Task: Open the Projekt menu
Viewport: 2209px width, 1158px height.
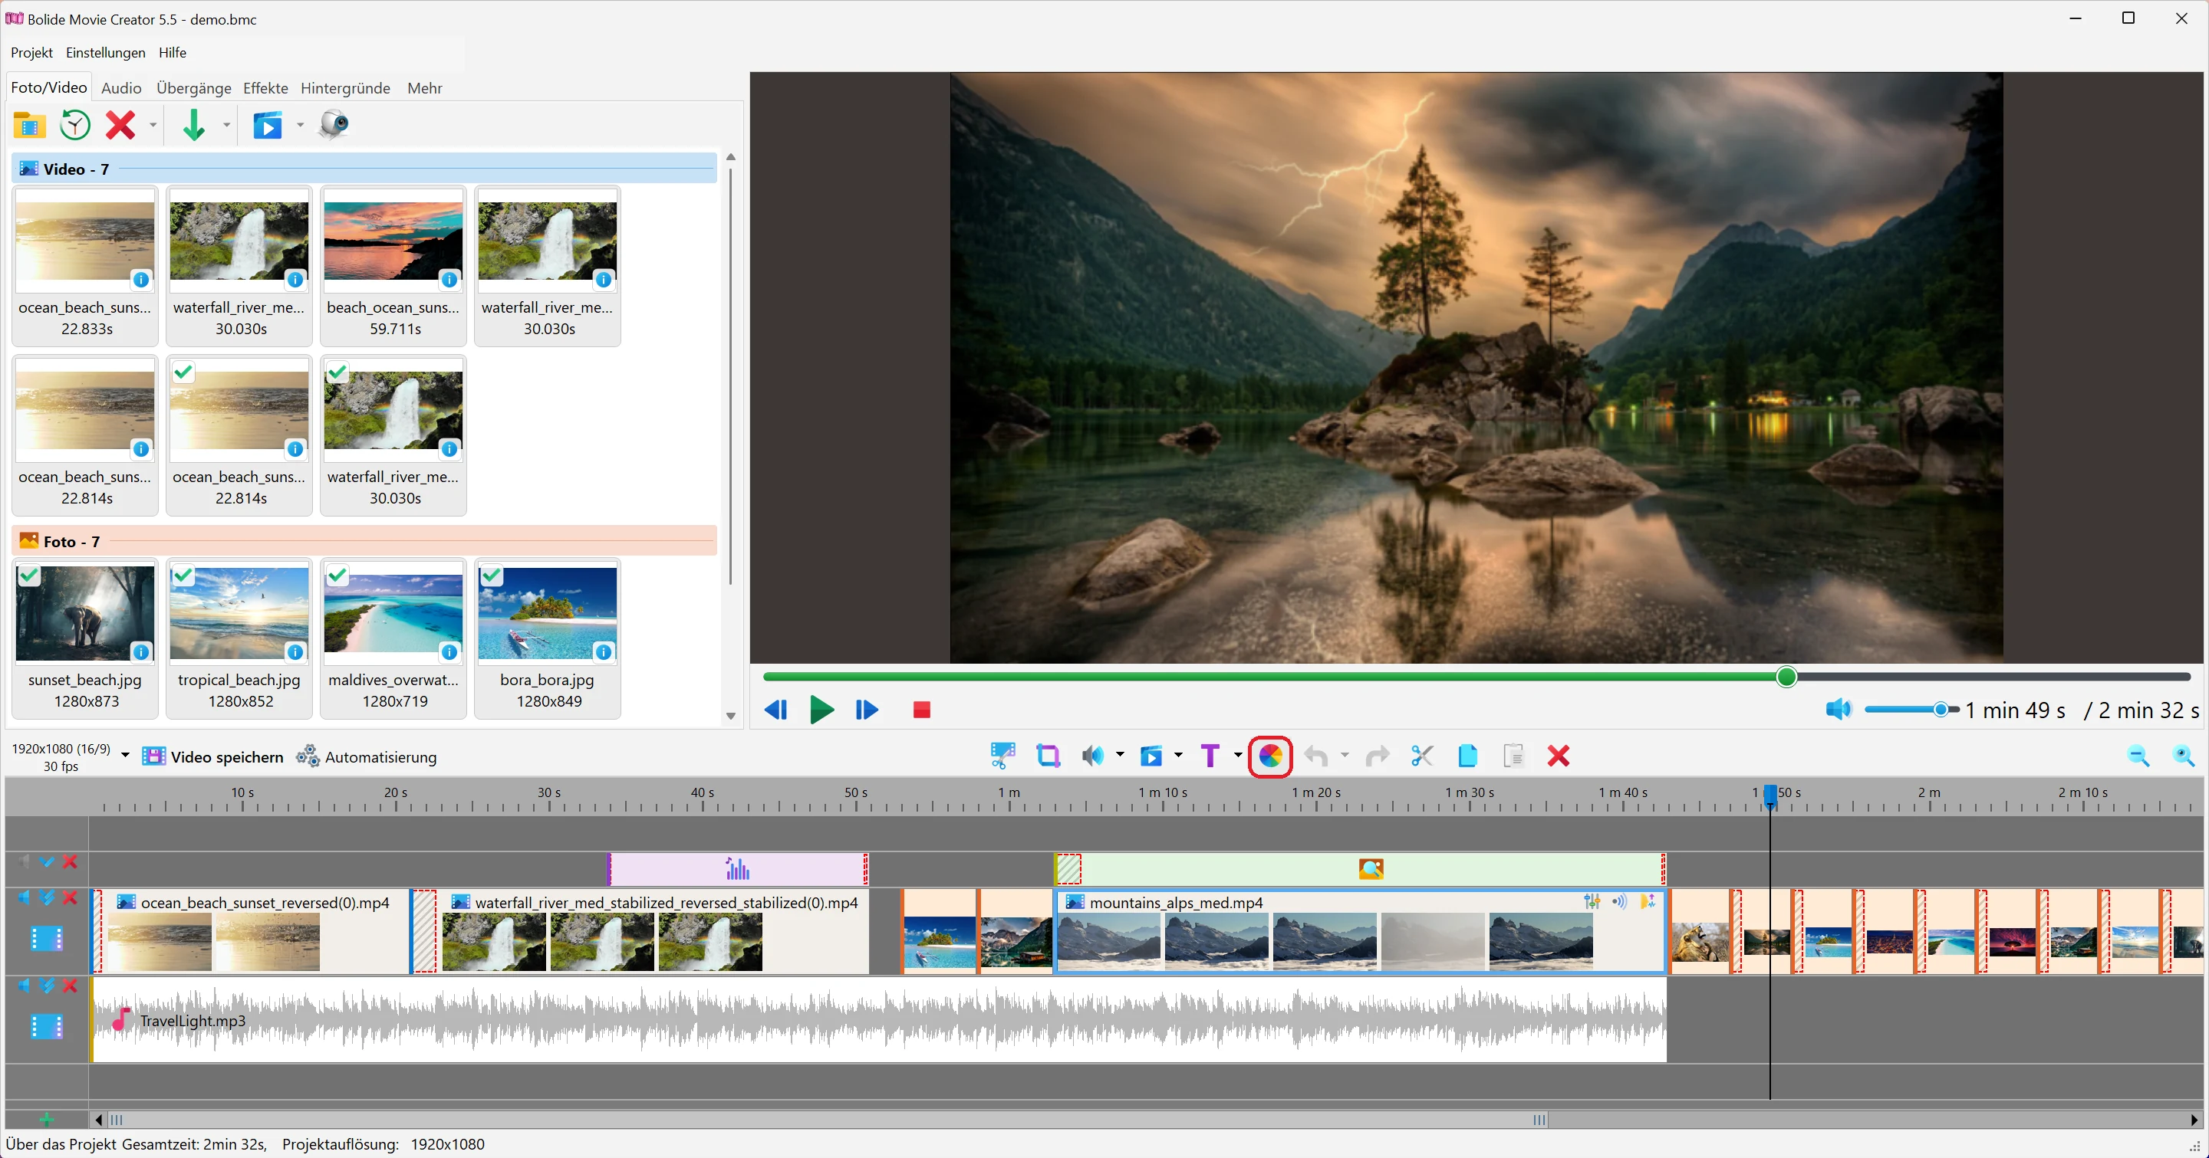Action: point(31,52)
